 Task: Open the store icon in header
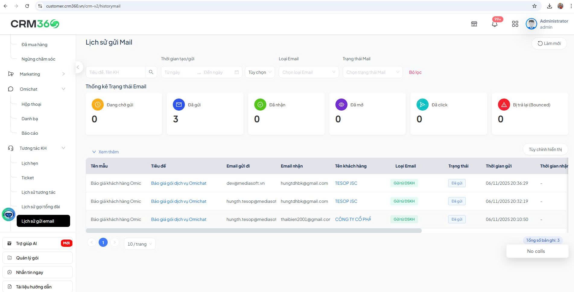pos(474,24)
